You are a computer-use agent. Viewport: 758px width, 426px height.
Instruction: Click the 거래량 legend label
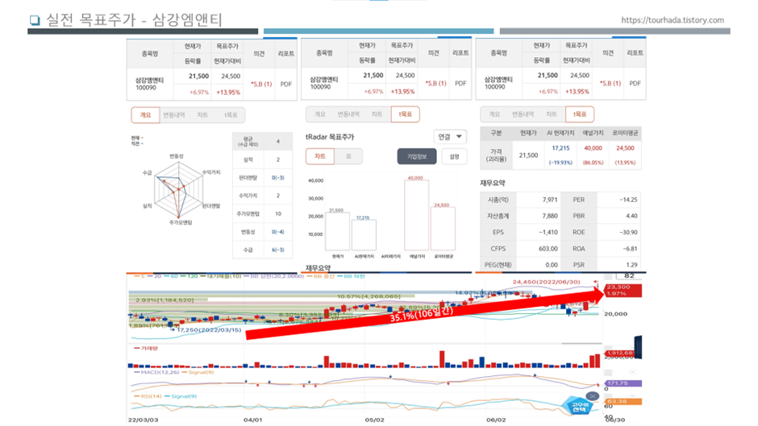point(145,348)
